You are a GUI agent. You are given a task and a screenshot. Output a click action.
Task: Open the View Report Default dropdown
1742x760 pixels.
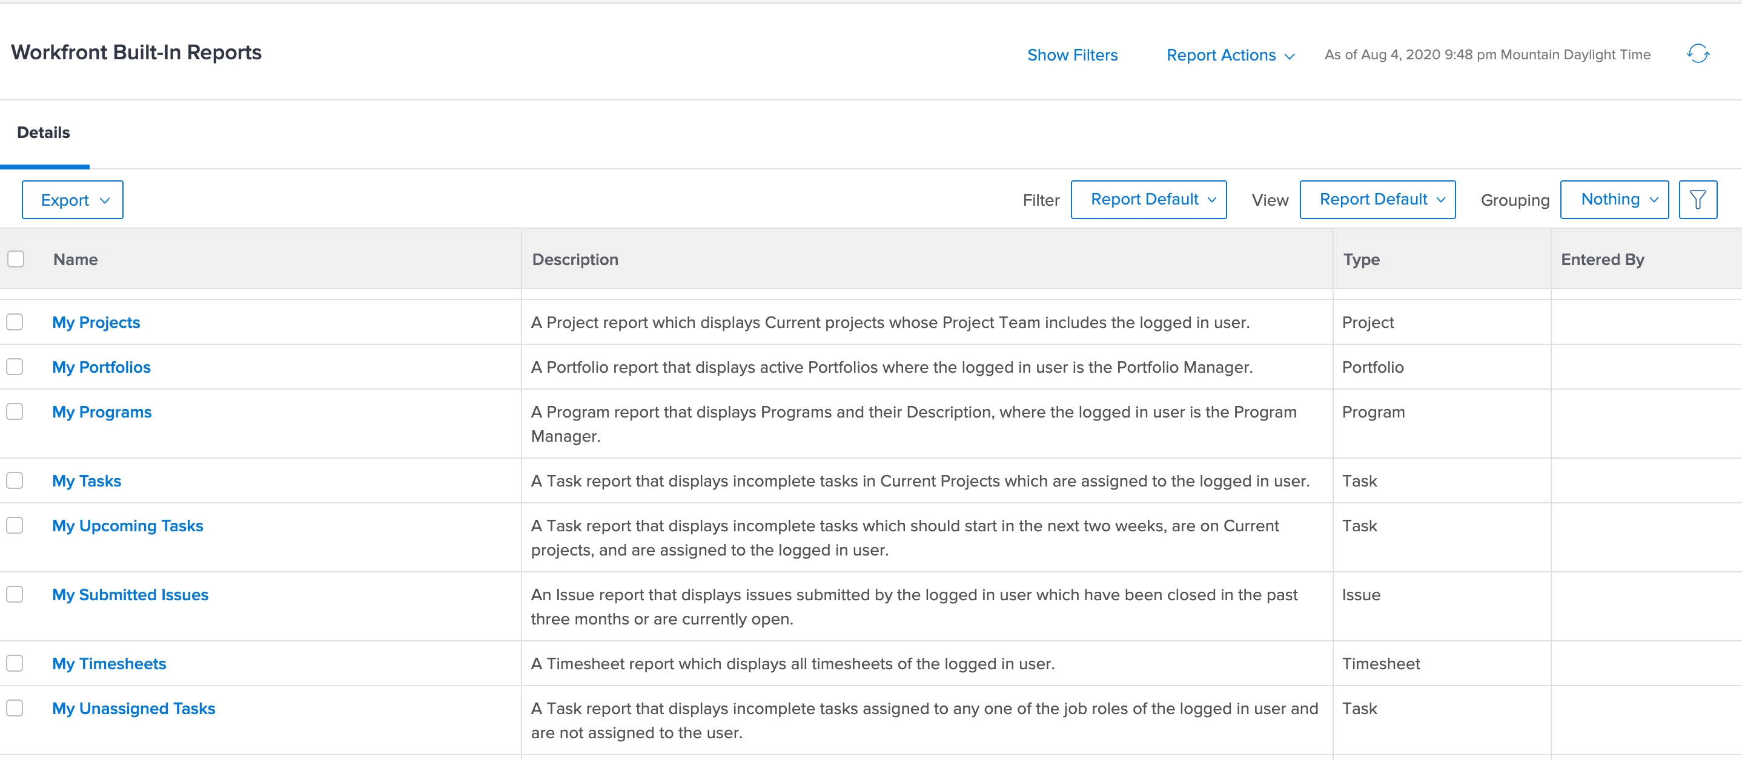click(x=1377, y=200)
